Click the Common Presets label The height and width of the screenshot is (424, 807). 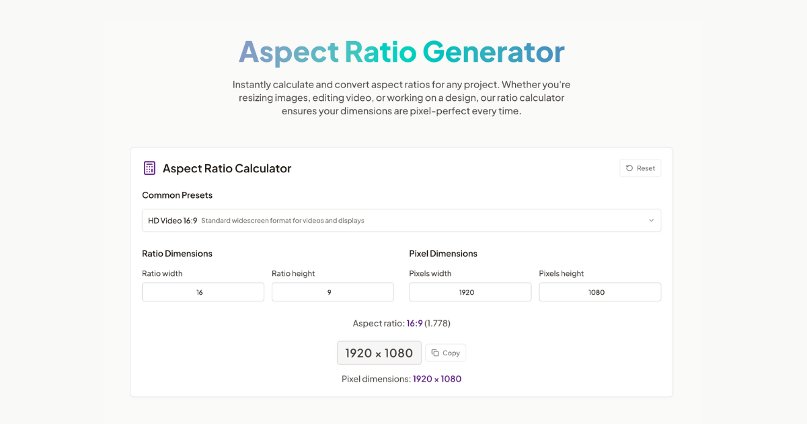pyautogui.click(x=177, y=195)
